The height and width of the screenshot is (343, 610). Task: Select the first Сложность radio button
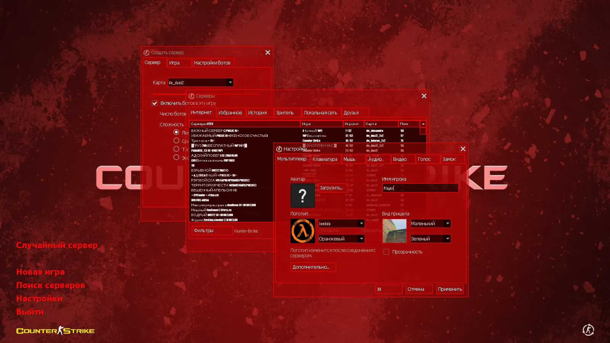[176, 131]
